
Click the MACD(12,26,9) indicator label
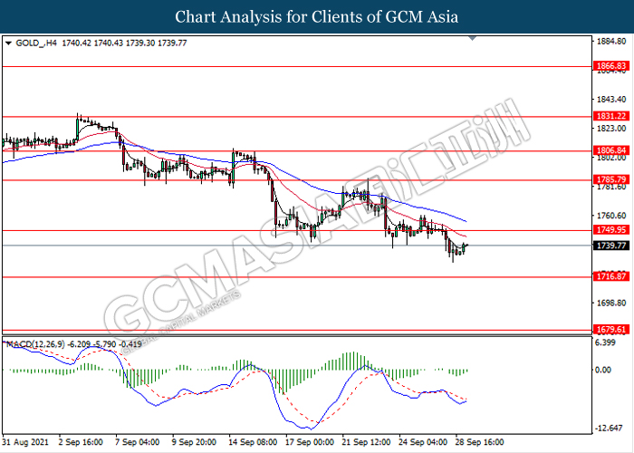[35, 344]
